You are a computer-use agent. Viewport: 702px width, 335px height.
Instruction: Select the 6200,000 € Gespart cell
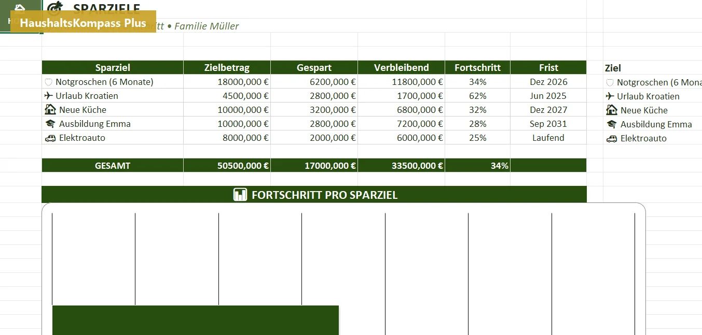[314, 82]
